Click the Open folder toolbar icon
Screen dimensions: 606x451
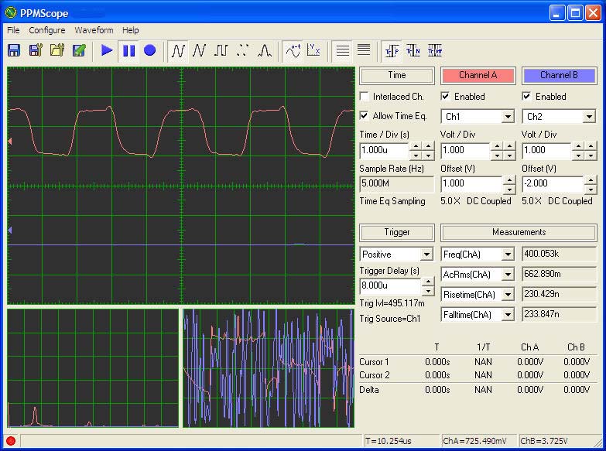(57, 50)
